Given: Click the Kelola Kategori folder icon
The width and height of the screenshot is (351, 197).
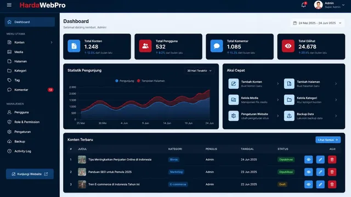Looking at the screenshot, I should coord(289,100).
